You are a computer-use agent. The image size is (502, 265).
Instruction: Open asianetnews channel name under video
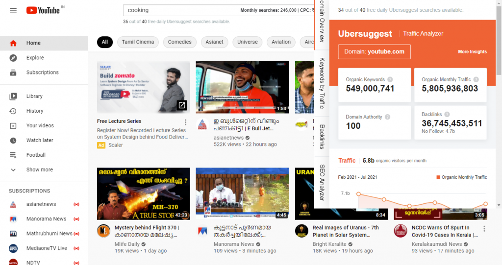[x=228, y=138]
